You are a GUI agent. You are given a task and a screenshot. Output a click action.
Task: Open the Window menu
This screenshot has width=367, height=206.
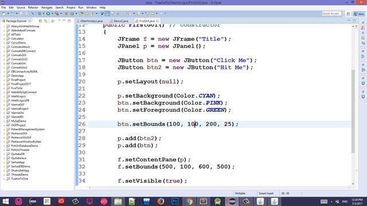(91, 7)
